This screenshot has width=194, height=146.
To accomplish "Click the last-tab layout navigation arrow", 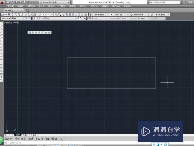I will pyautogui.click(x=12, y=135).
